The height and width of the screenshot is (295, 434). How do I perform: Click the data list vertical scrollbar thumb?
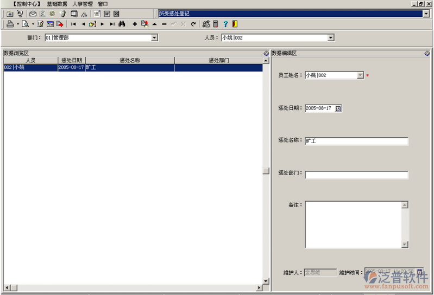(x=266, y=171)
